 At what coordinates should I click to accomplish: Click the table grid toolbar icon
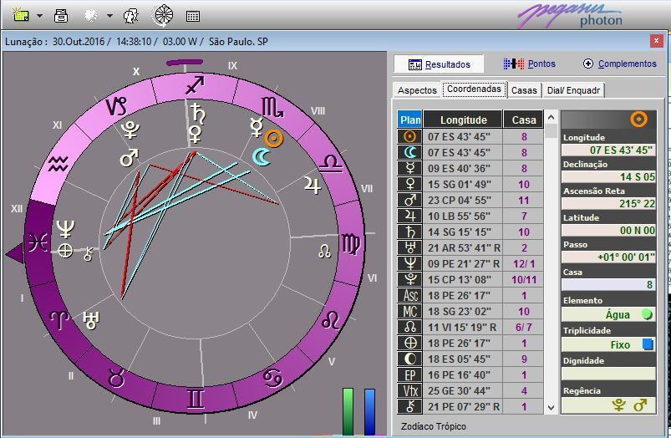coord(193,16)
